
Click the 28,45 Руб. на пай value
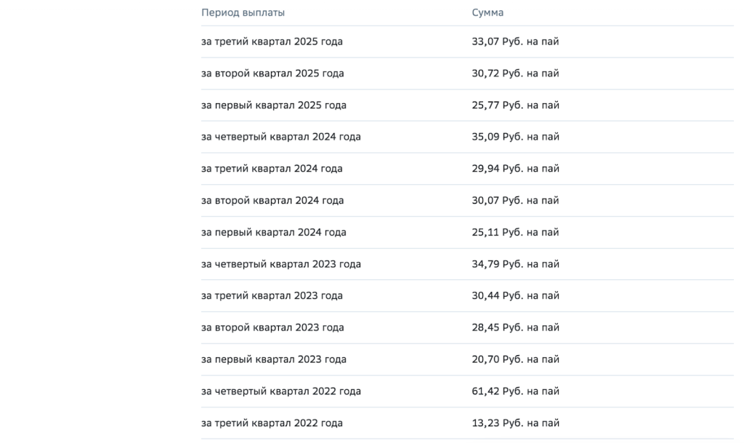tap(515, 328)
